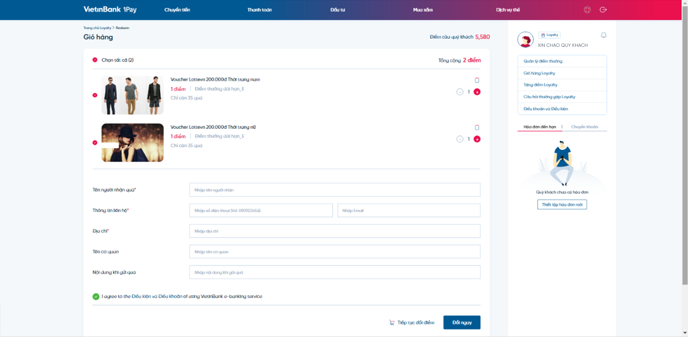Viewport: 688px width, 337px height.
Task: Click Trang chủ Loyalty breadcrumb
Action: [97, 28]
